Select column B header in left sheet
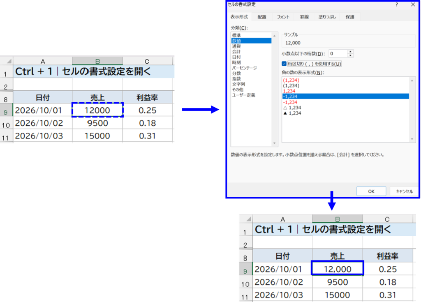421x302 pixels. pos(97,61)
